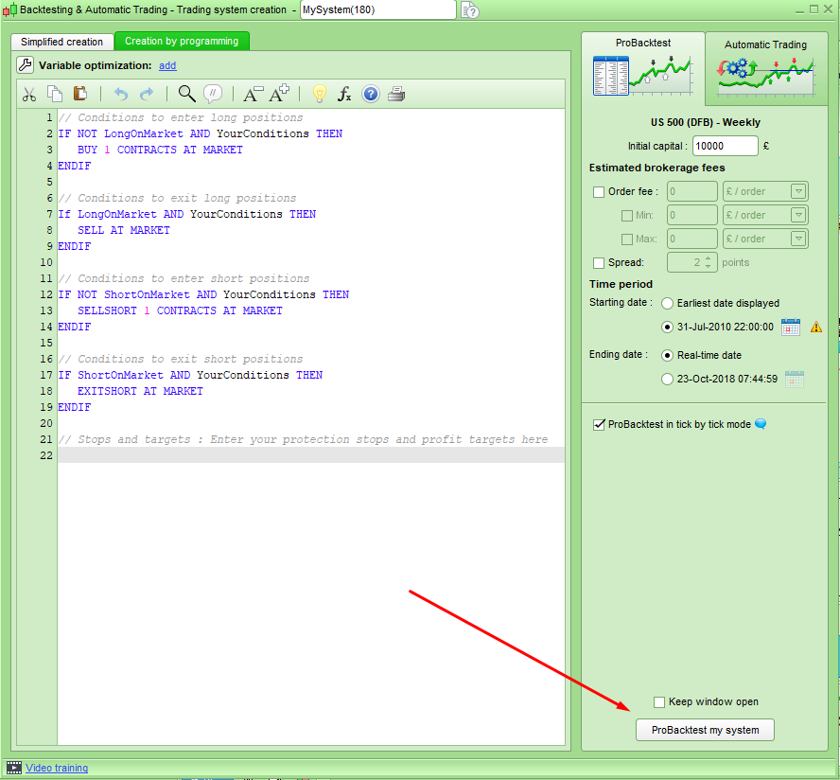
Task: Select the Automatic Trading tab
Action: (x=766, y=68)
